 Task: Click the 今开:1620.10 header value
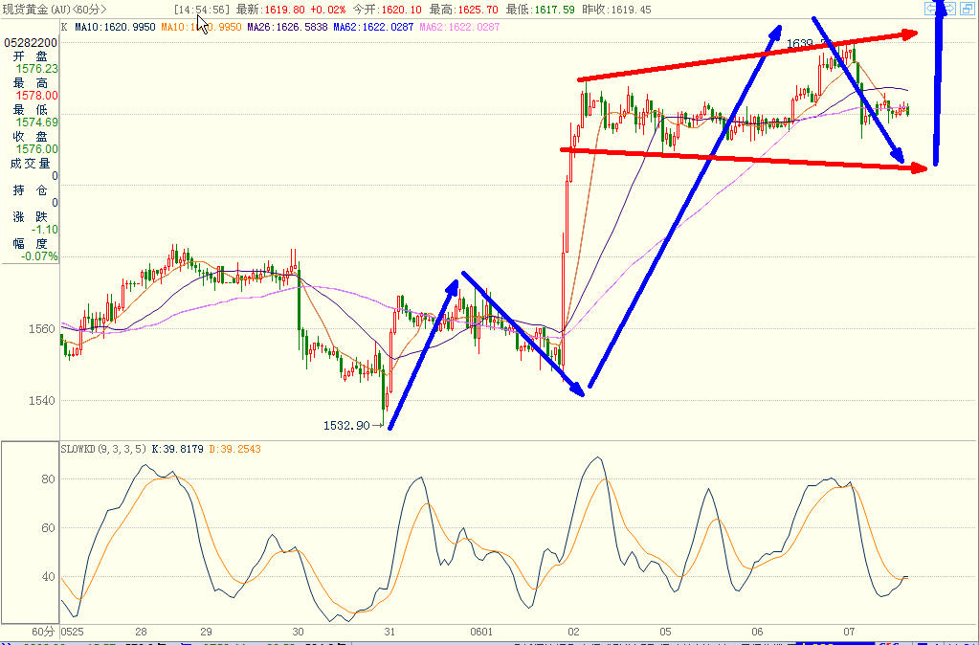point(388,10)
